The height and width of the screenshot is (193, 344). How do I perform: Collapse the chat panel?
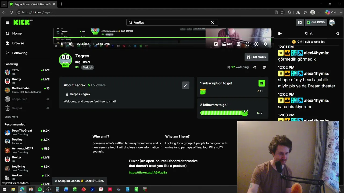point(280,34)
